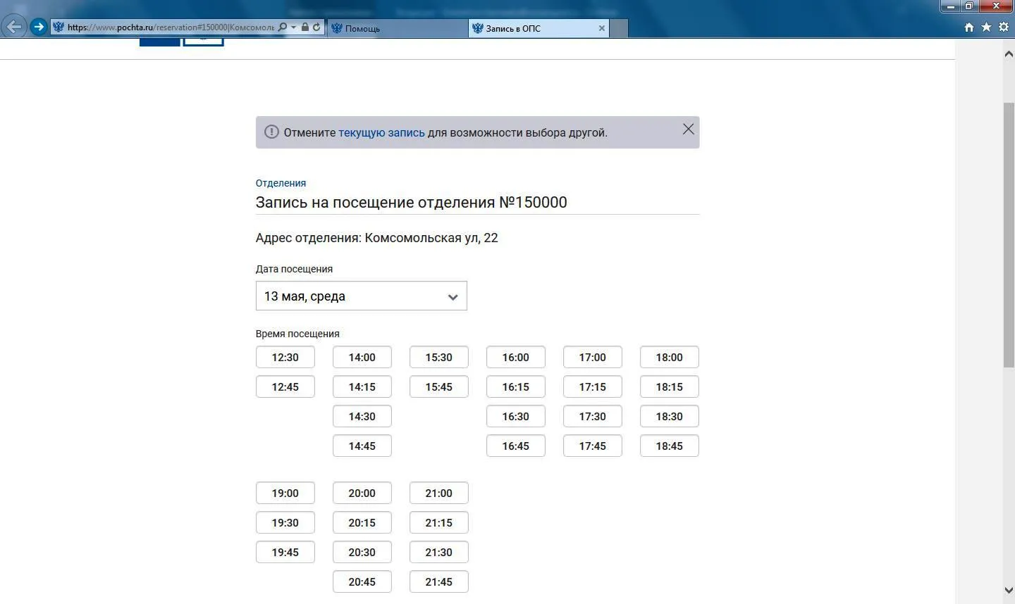
Task: Open Favorites with the star icon
Action: click(x=986, y=27)
